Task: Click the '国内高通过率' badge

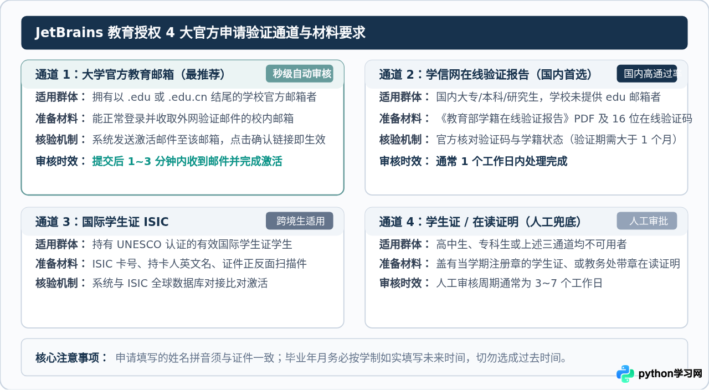Action: click(647, 74)
